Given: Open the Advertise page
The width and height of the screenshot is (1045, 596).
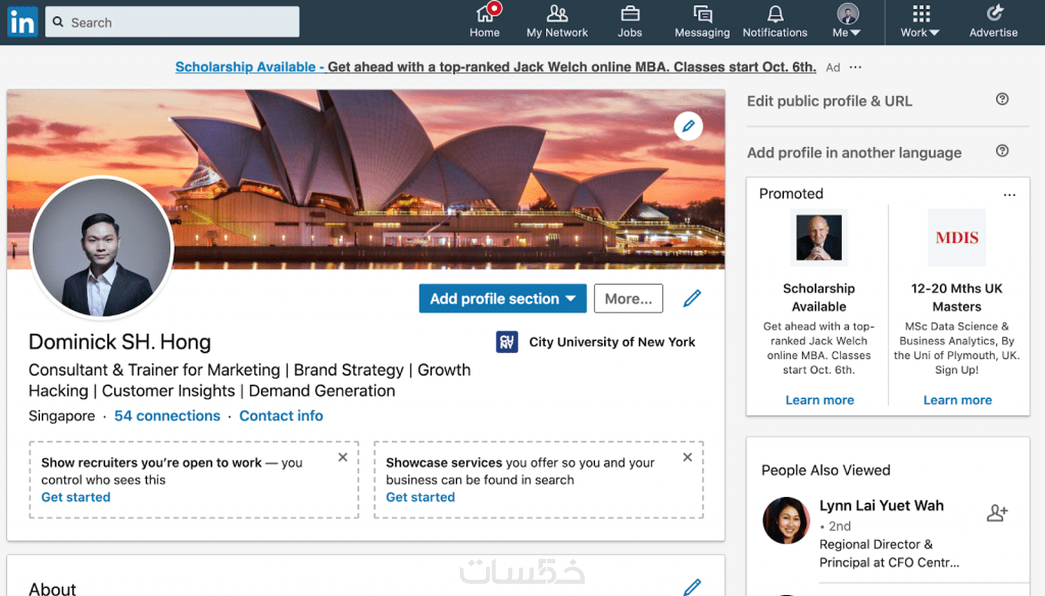Looking at the screenshot, I should coord(993,20).
